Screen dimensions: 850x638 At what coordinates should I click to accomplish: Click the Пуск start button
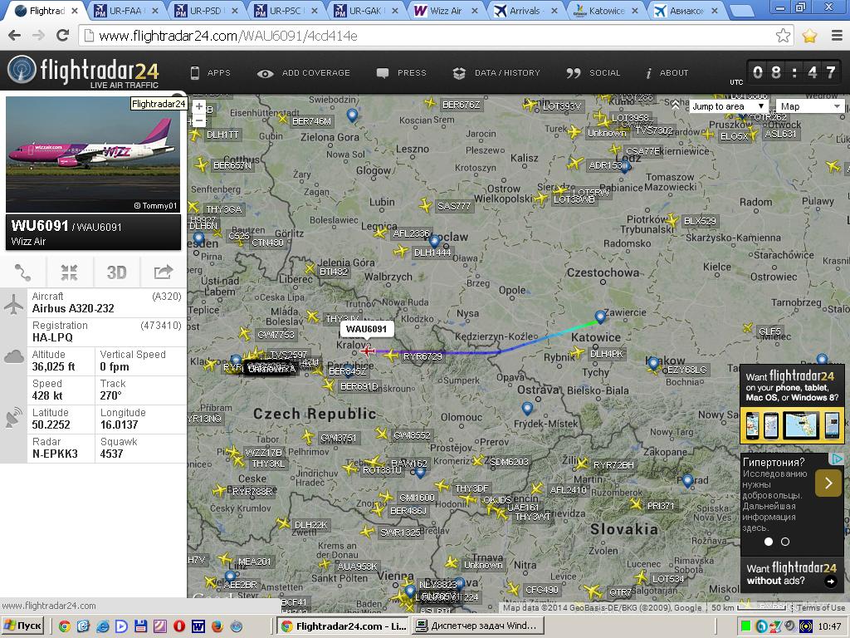pyautogui.click(x=23, y=626)
